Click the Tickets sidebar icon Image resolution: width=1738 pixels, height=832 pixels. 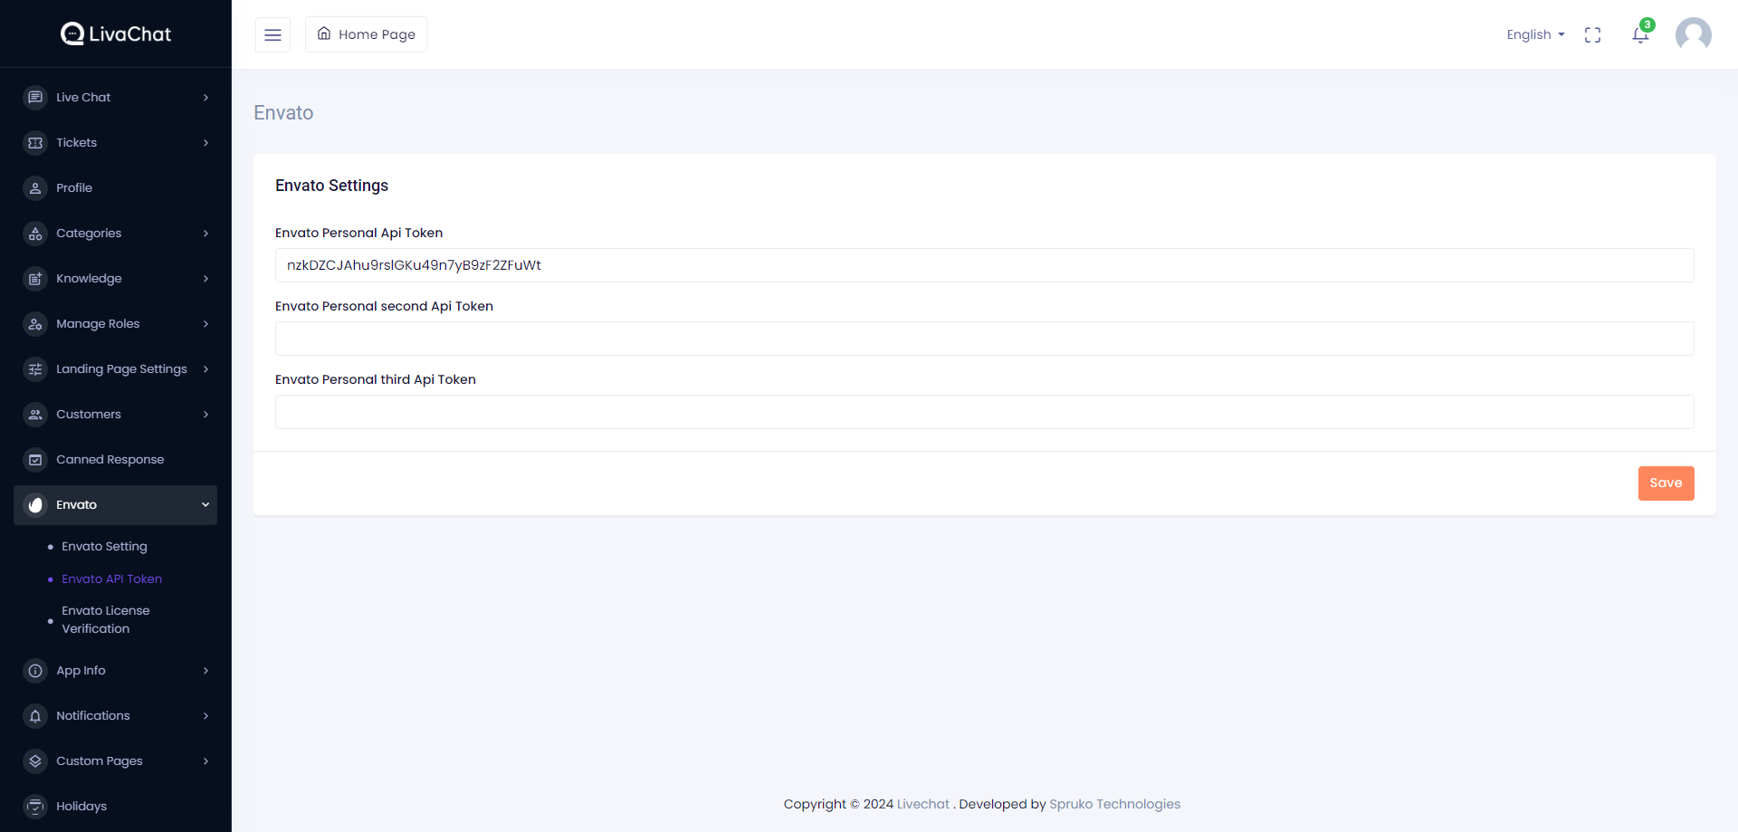[35, 142]
